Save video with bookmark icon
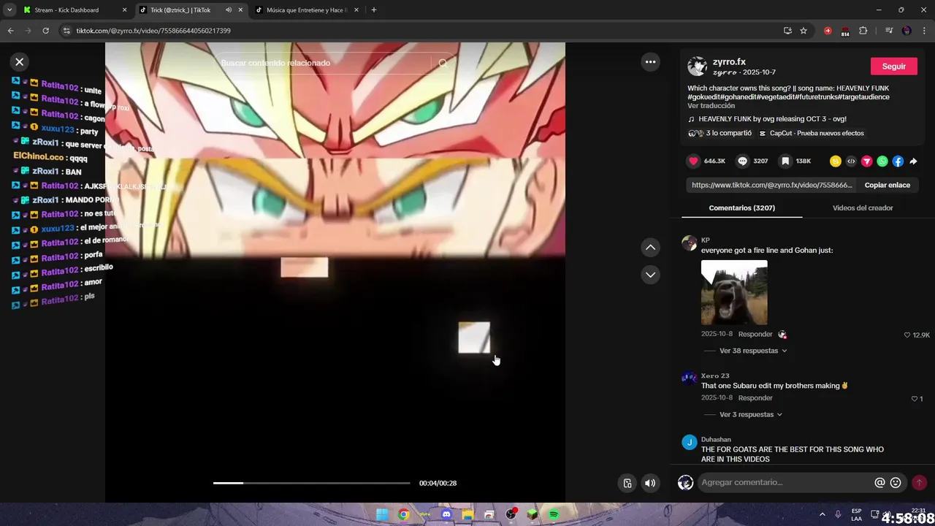Image resolution: width=935 pixels, height=526 pixels. [x=785, y=161]
